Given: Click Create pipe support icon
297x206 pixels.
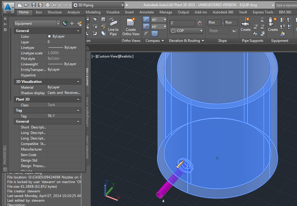Looking at the screenshot, I should pos(246,23).
